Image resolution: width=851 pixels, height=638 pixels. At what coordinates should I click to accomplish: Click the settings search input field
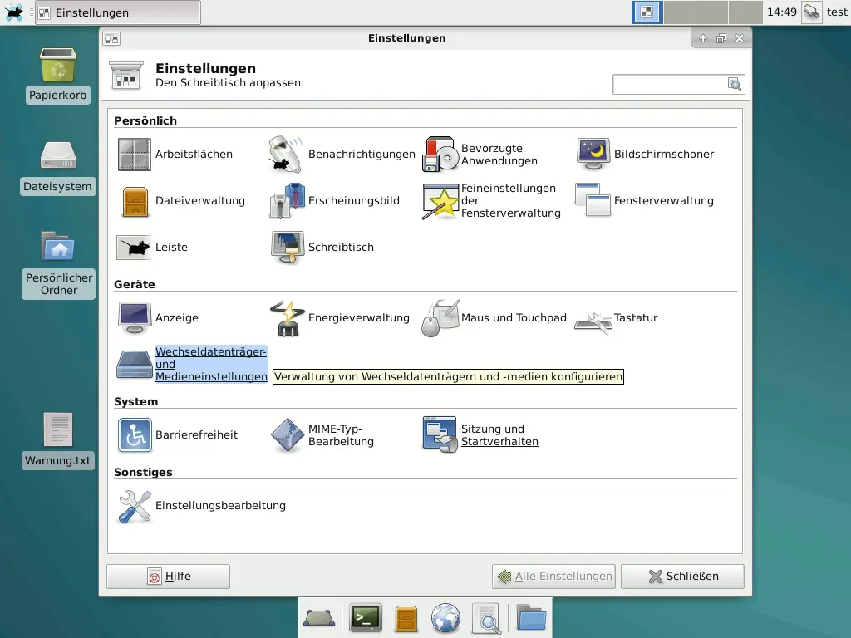(670, 84)
